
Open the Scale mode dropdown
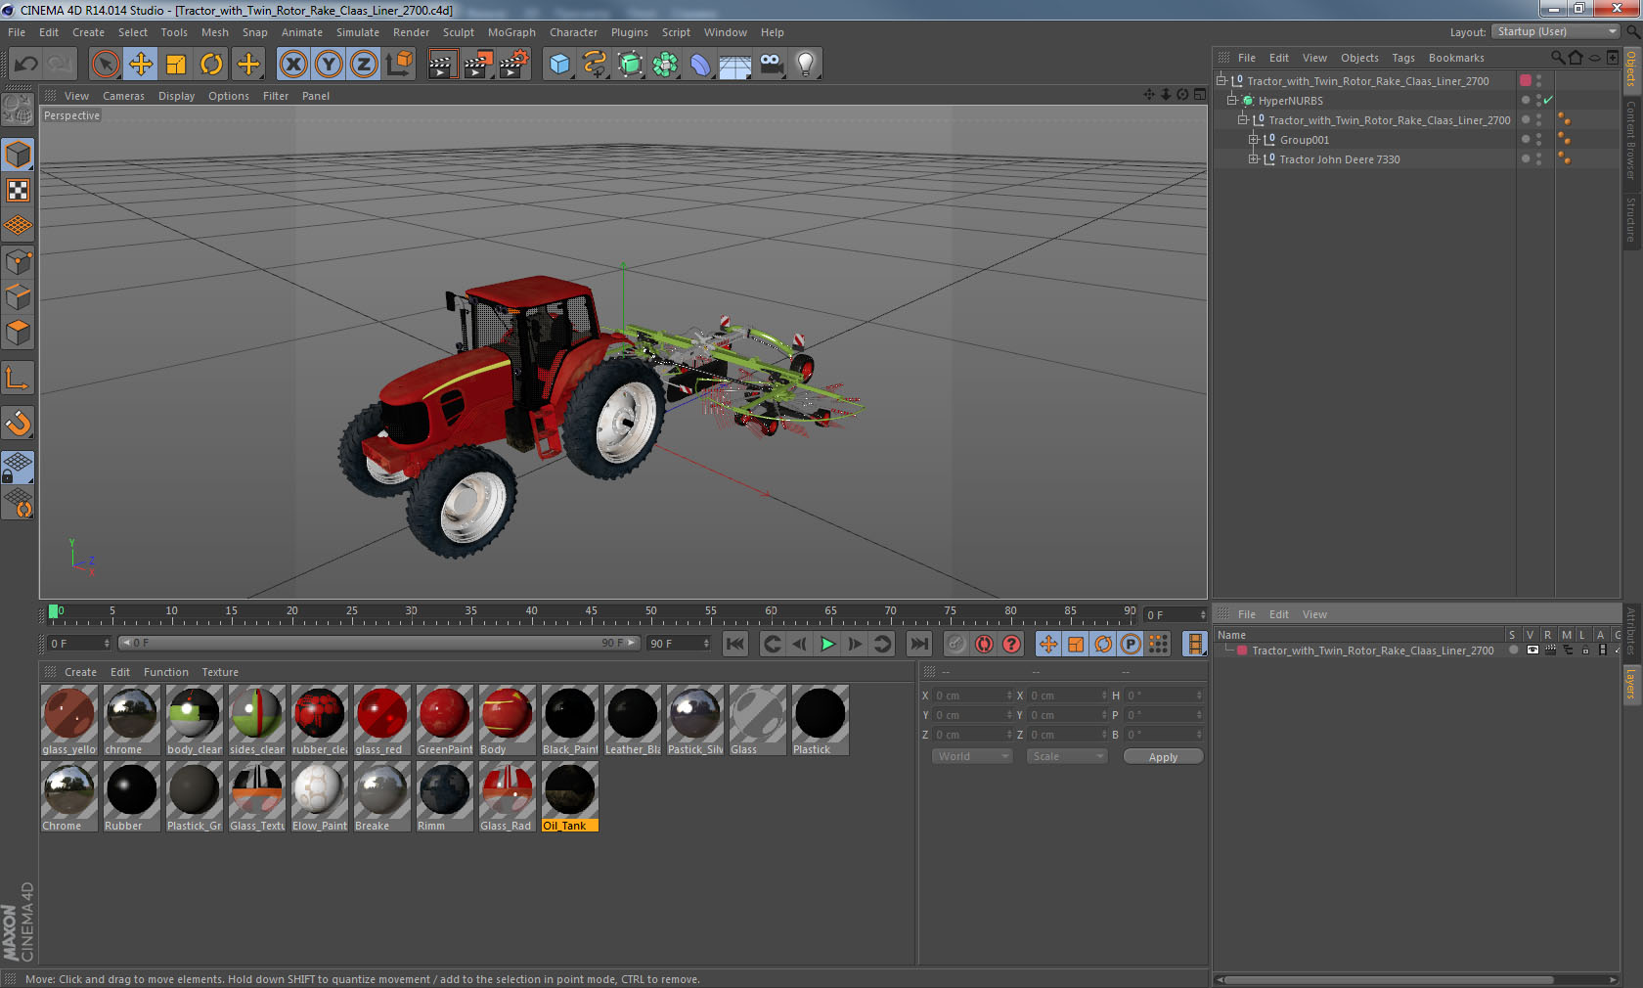[1067, 756]
